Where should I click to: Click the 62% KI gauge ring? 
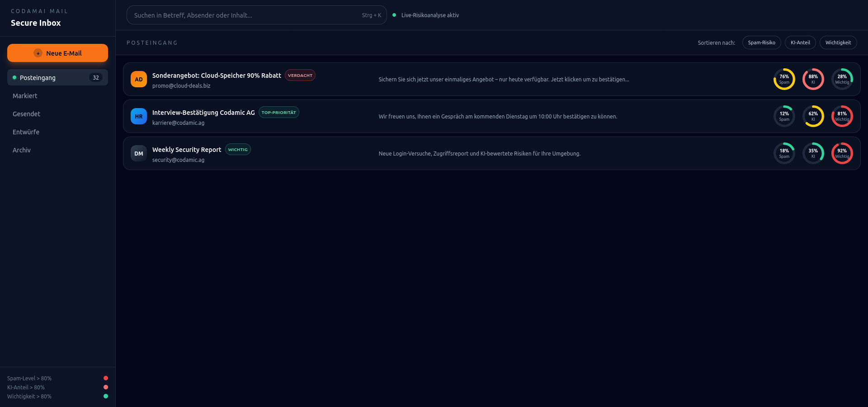coord(813,116)
